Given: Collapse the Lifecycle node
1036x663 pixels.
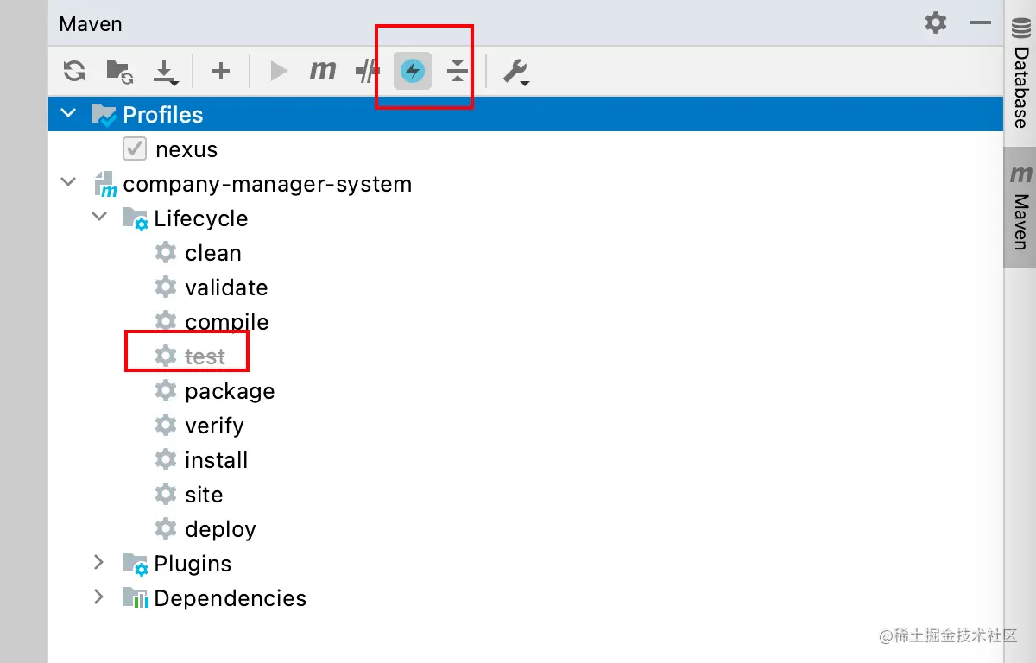Looking at the screenshot, I should click(x=99, y=218).
